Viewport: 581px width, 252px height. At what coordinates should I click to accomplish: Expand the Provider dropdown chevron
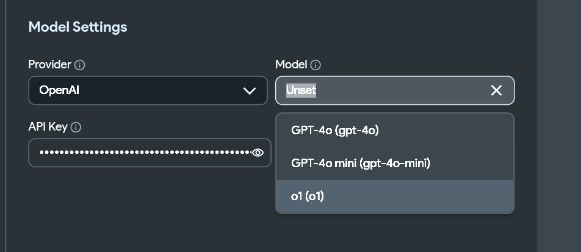(x=250, y=91)
